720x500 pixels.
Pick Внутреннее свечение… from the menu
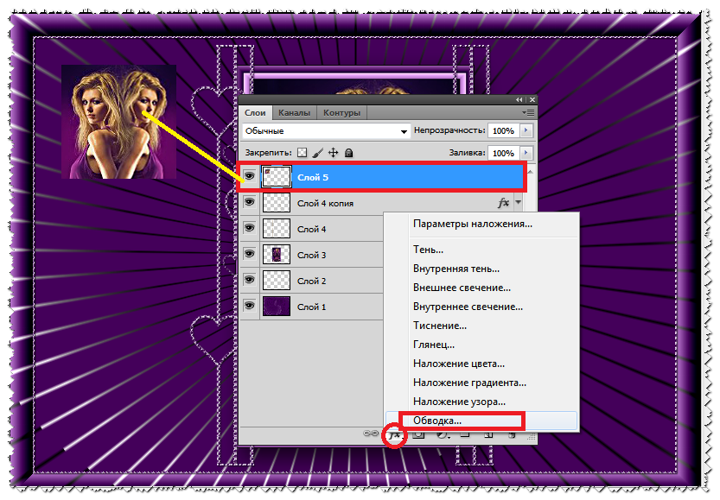[468, 307]
